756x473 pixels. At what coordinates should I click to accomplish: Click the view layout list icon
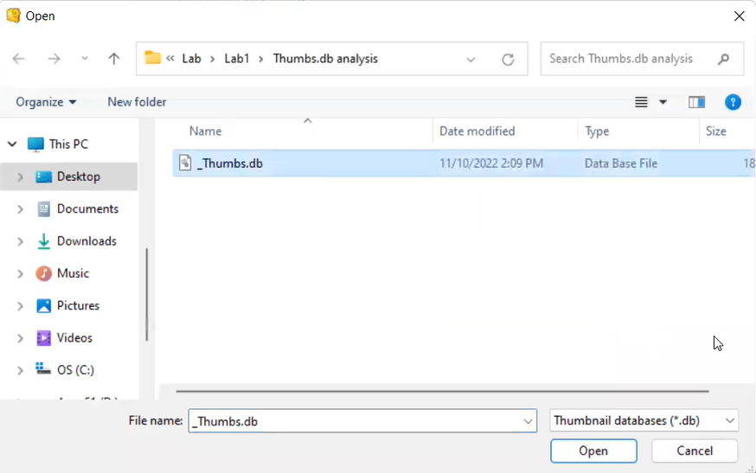(x=642, y=102)
